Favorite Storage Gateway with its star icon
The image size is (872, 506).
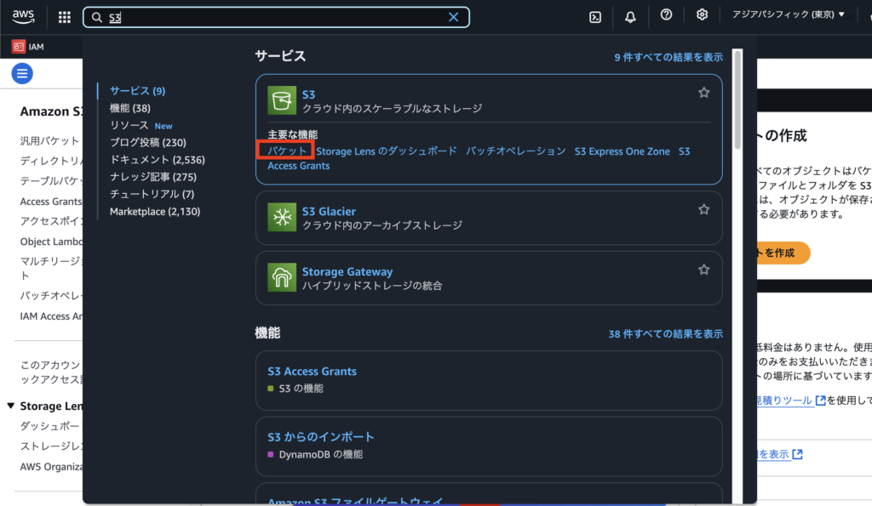pos(704,270)
